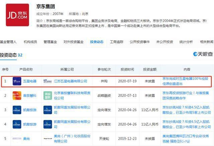Click the 所属公司 column header
The image size is (214, 146).
tap(67, 69)
